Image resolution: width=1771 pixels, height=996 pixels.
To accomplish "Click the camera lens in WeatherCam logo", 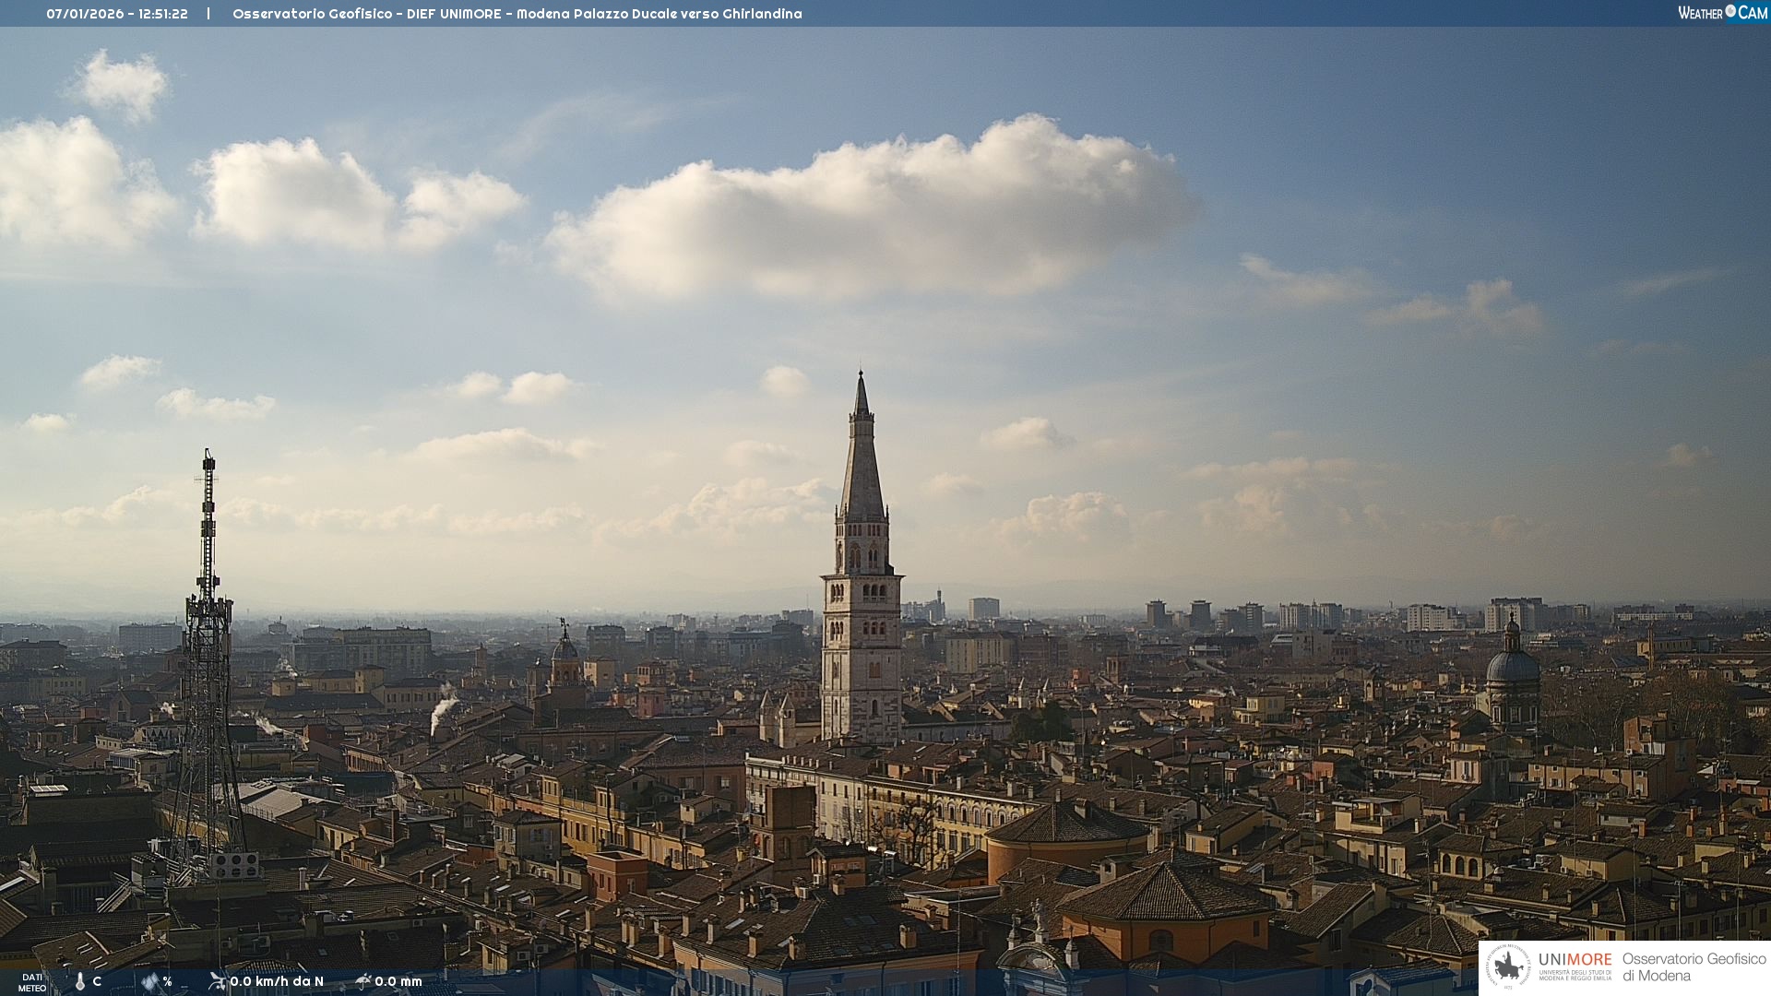I will 1730,11.
